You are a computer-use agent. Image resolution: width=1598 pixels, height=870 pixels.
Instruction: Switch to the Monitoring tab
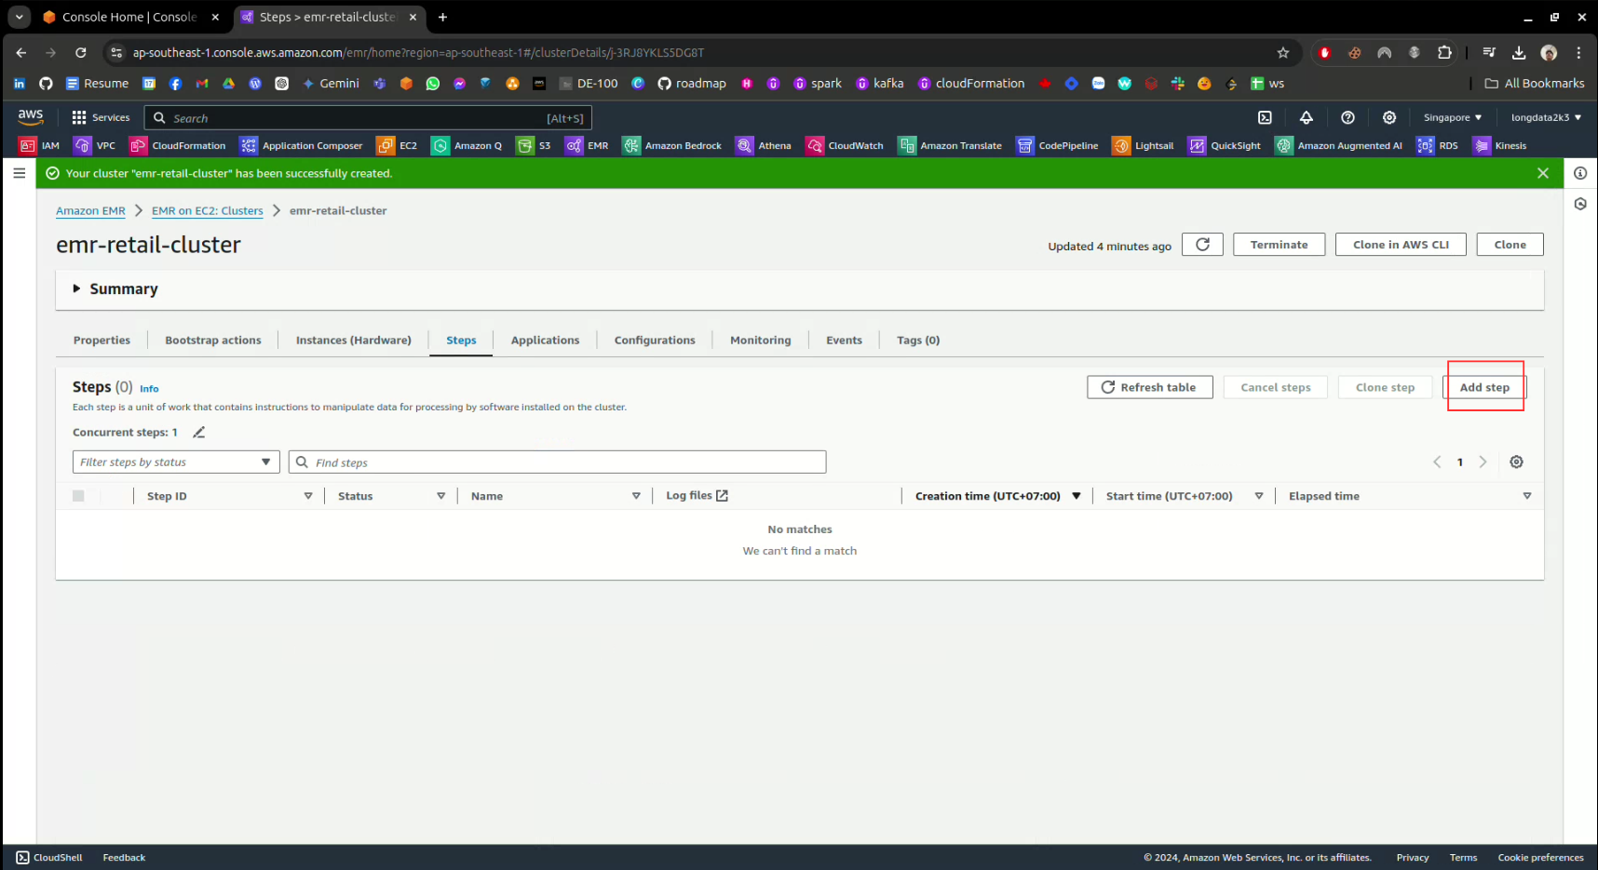tap(760, 341)
